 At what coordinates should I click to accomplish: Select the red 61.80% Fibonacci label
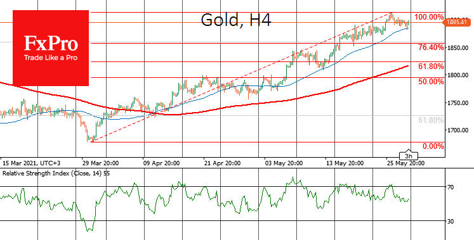point(431,66)
